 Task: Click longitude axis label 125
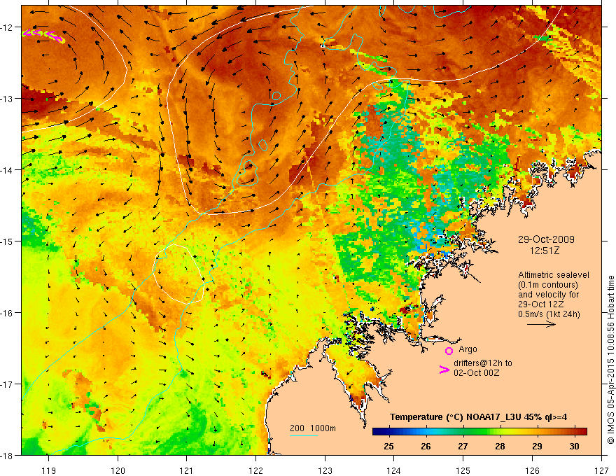(x=463, y=470)
